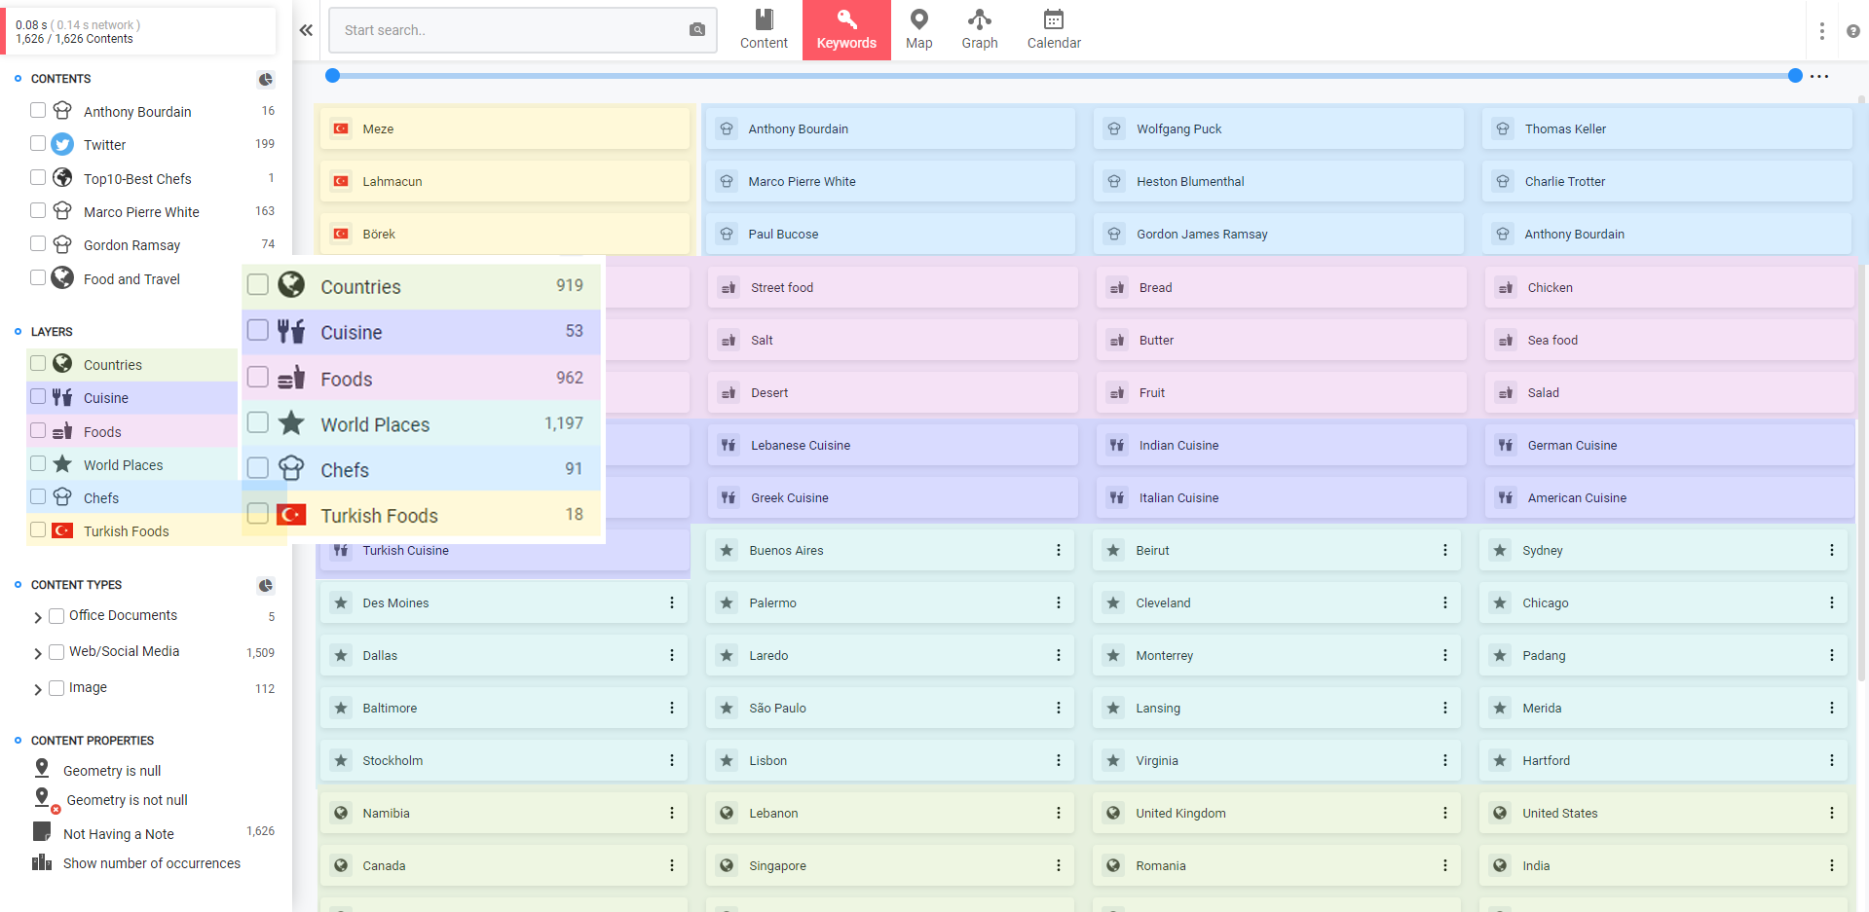Click the camera icon in search box

[697, 30]
